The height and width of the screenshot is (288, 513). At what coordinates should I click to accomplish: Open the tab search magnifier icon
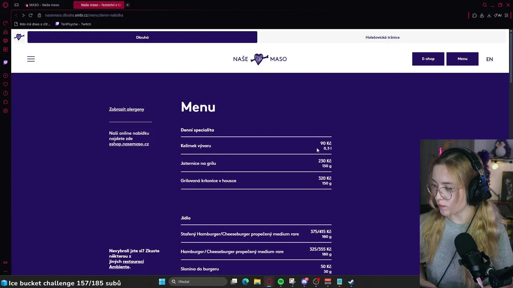[x=485, y=5]
